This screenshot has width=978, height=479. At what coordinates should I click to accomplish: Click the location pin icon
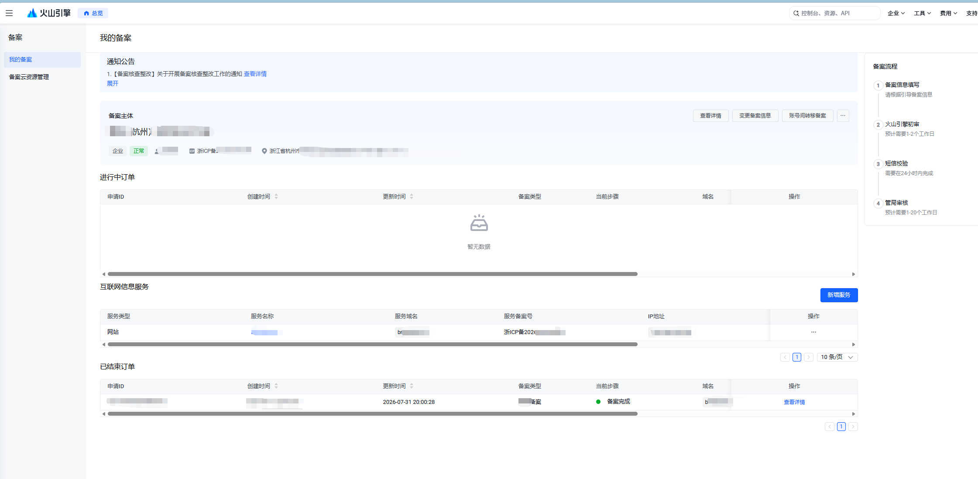click(264, 151)
